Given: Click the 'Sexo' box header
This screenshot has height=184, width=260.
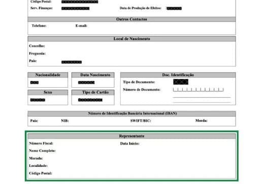Looking at the screenshot, I should 48,92.
